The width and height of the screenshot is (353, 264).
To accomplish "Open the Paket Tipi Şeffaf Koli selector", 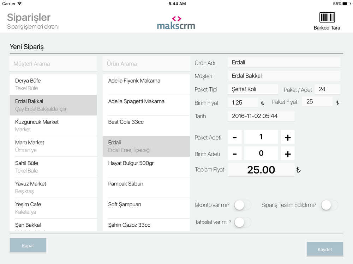I will coord(253,89).
